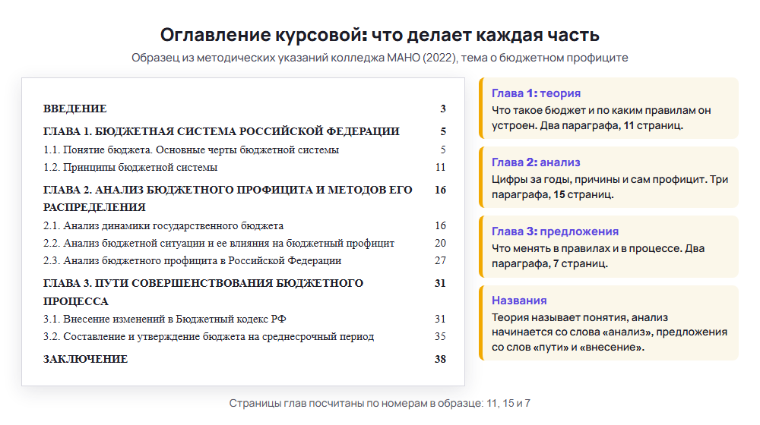This screenshot has height=425, width=760.
Task: Click the 'Глава 1: теория' card heading
Action: [536, 93]
